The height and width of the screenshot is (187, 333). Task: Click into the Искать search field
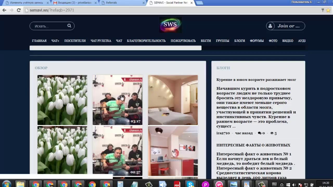click(x=49, y=26)
